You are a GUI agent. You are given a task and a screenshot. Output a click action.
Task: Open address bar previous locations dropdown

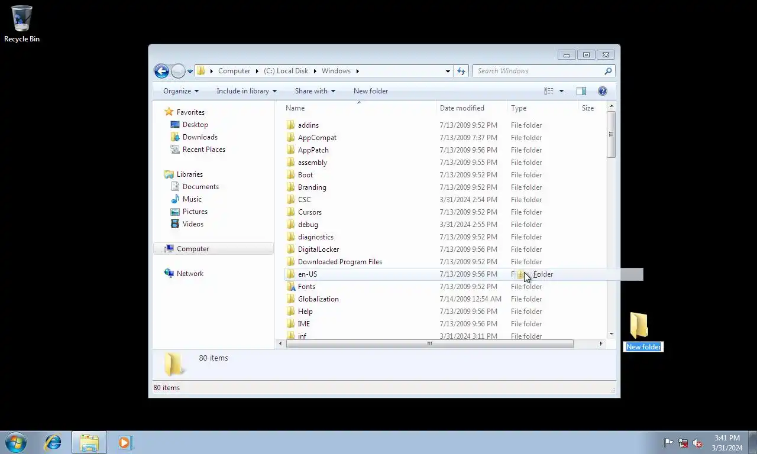tap(448, 71)
